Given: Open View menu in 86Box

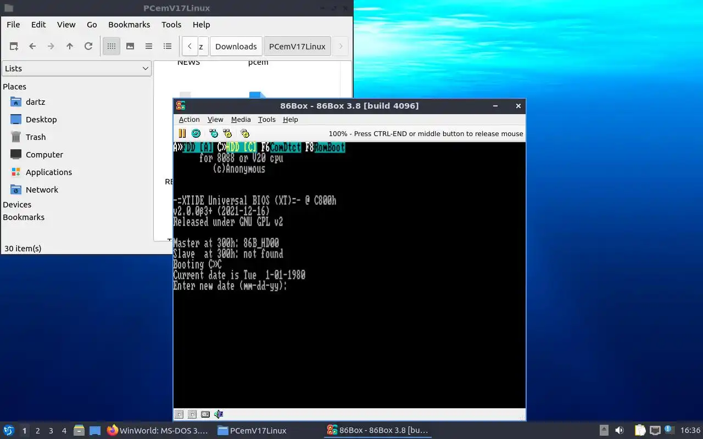Looking at the screenshot, I should click(215, 120).
